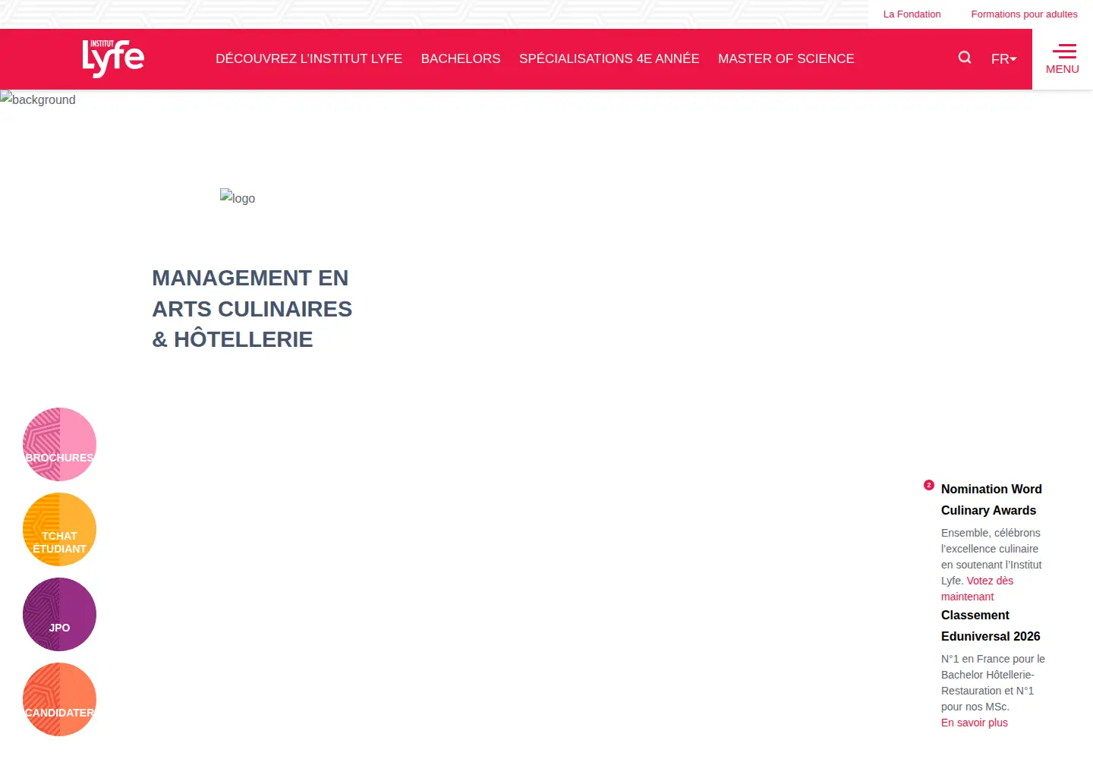Open the search magnifier icon

point(965,58)
